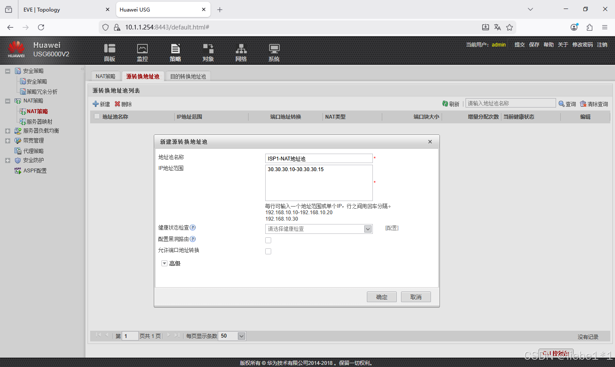The image size is (615, 367).
Task: Click the 查询 magnifier icon
Action: pyautogui.click(x=562, y=104)
